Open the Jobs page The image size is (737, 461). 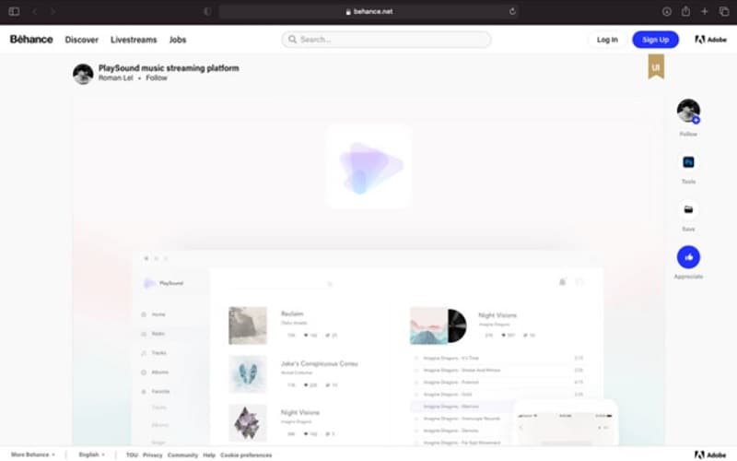pyautogui.click(x=178, y=40)
